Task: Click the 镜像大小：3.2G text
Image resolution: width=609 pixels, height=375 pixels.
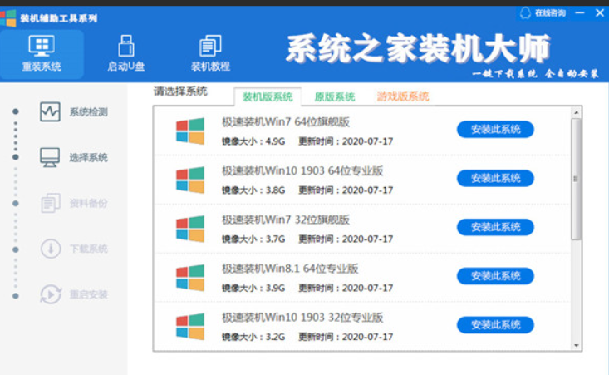Action: pos(253,337)
